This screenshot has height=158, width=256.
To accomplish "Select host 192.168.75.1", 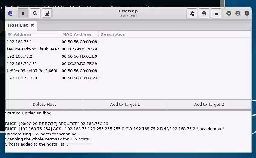I will tap(128, 42).
